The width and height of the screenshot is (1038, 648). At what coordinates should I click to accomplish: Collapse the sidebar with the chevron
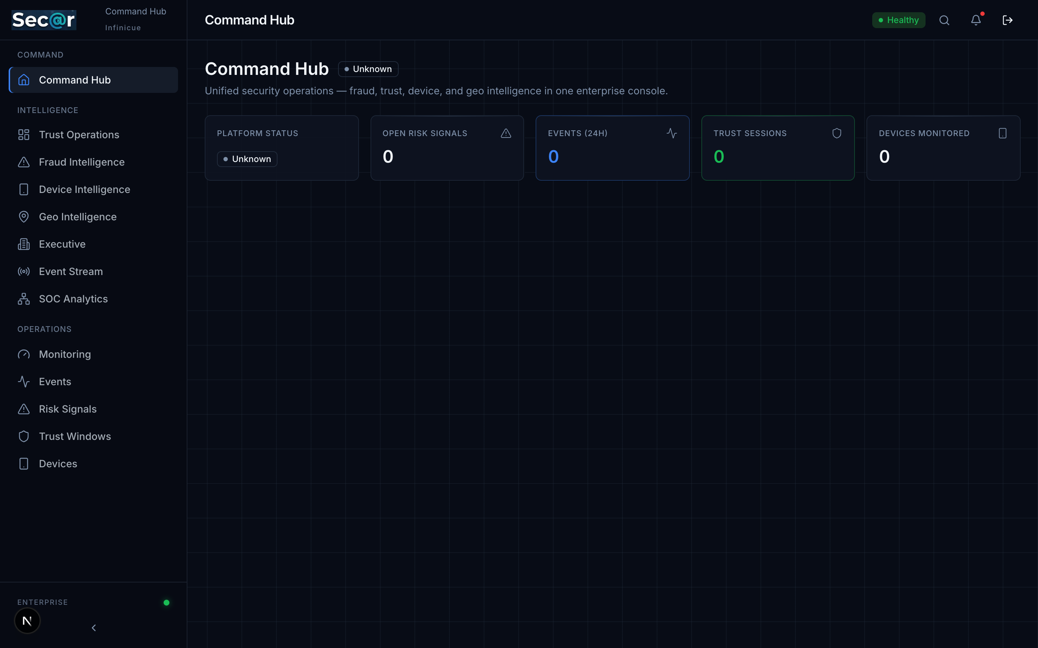pos(93,628)
